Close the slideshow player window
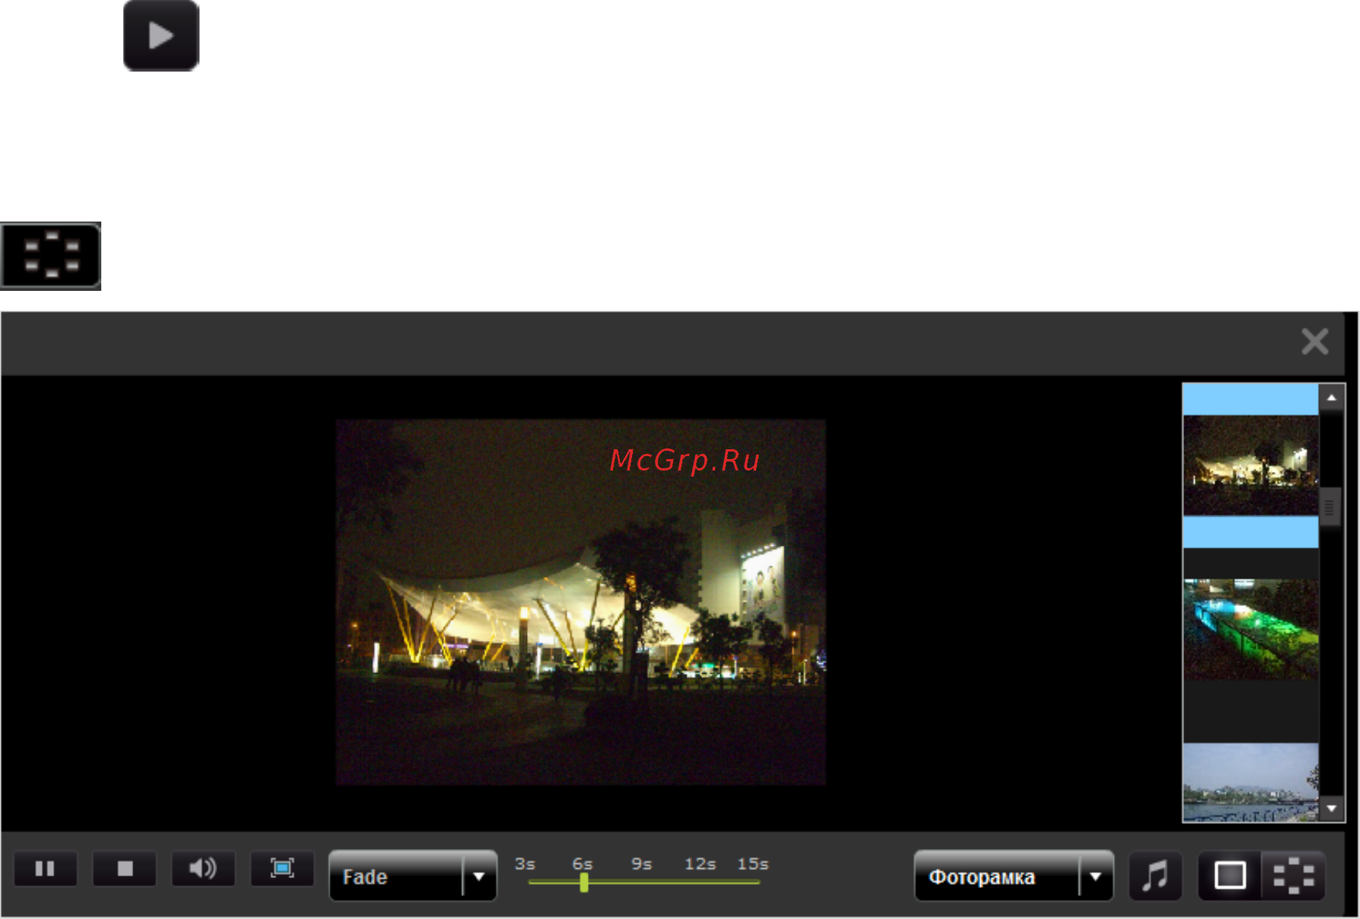The height and width of the screenshot is (919, 1360). tap(1315, 342)
